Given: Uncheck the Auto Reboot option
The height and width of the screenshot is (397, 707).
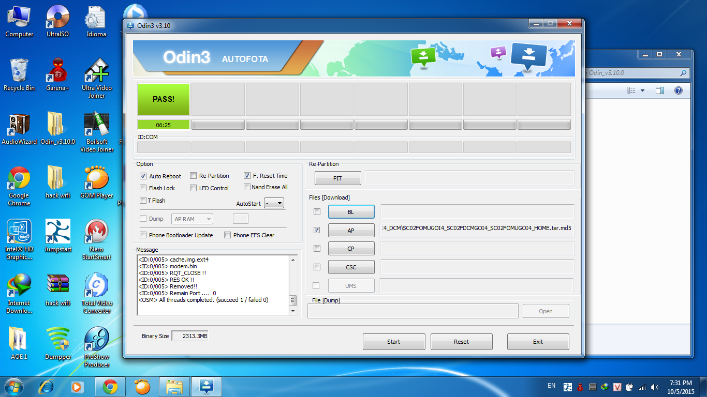Looking at the screenshot, I should [x=143, y=176].
